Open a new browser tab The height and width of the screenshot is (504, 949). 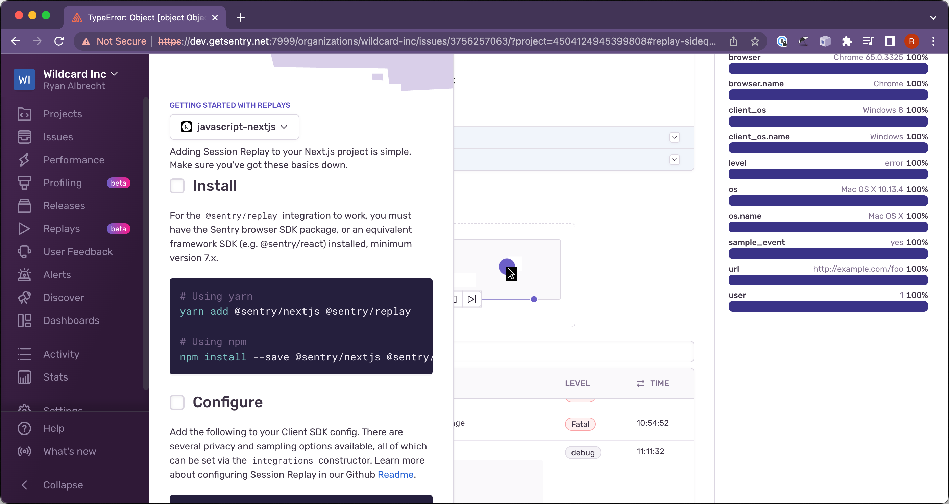[241, 18]
